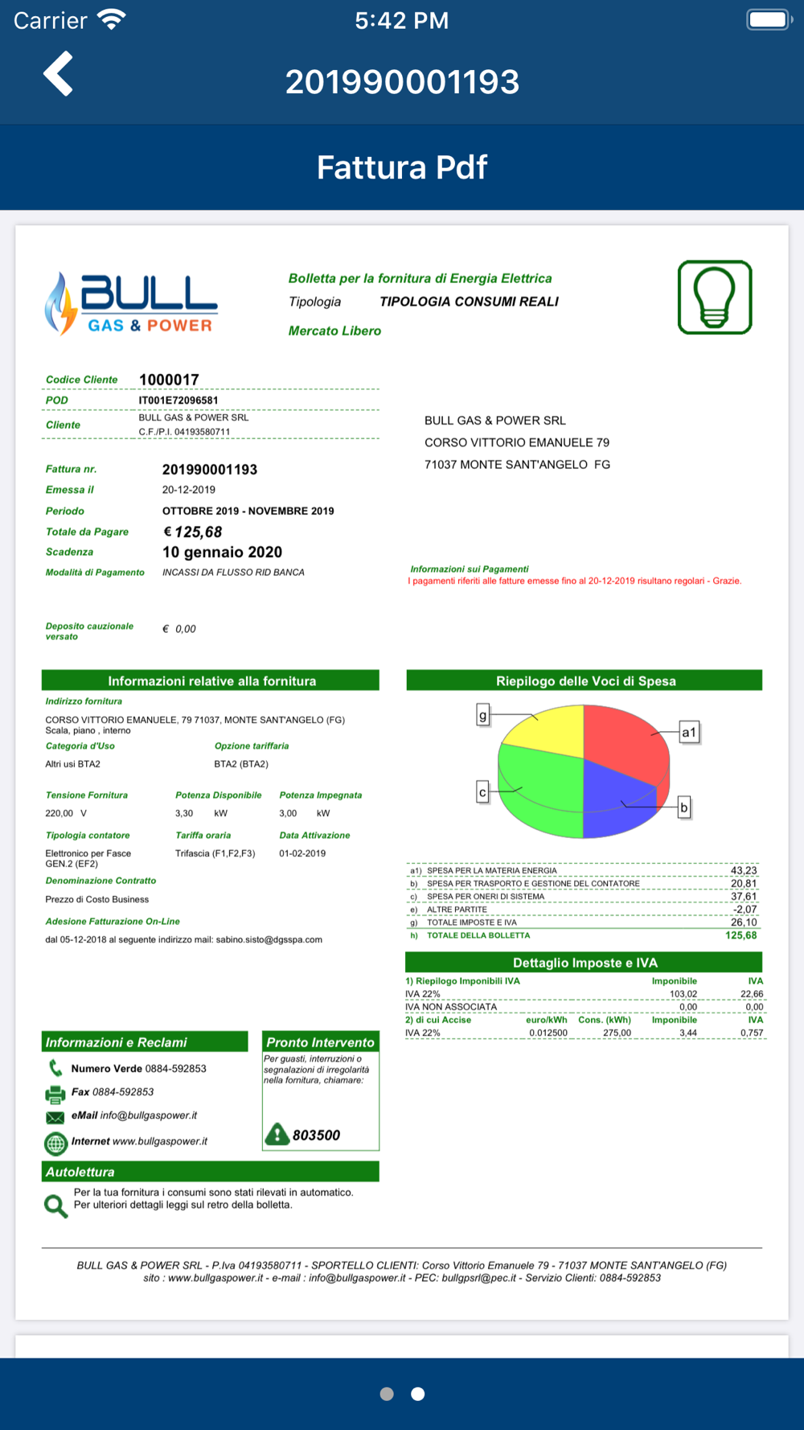804x1430 pixels.
Task: Tap the a1 pie chart label
Action: (689, 732)
